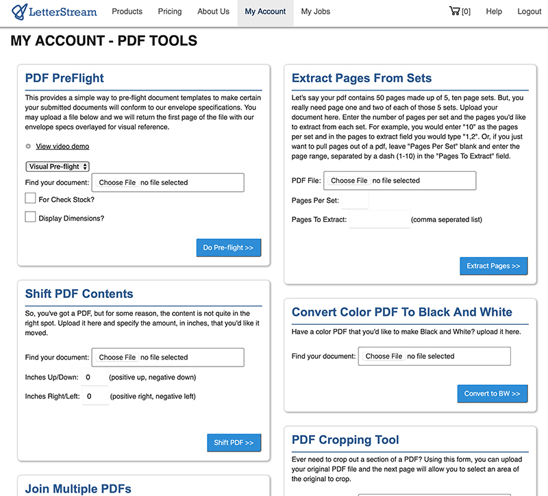Screen dimensions: 548x496
Task: Click the Pages To Extract field
Action: pos(379,220)
